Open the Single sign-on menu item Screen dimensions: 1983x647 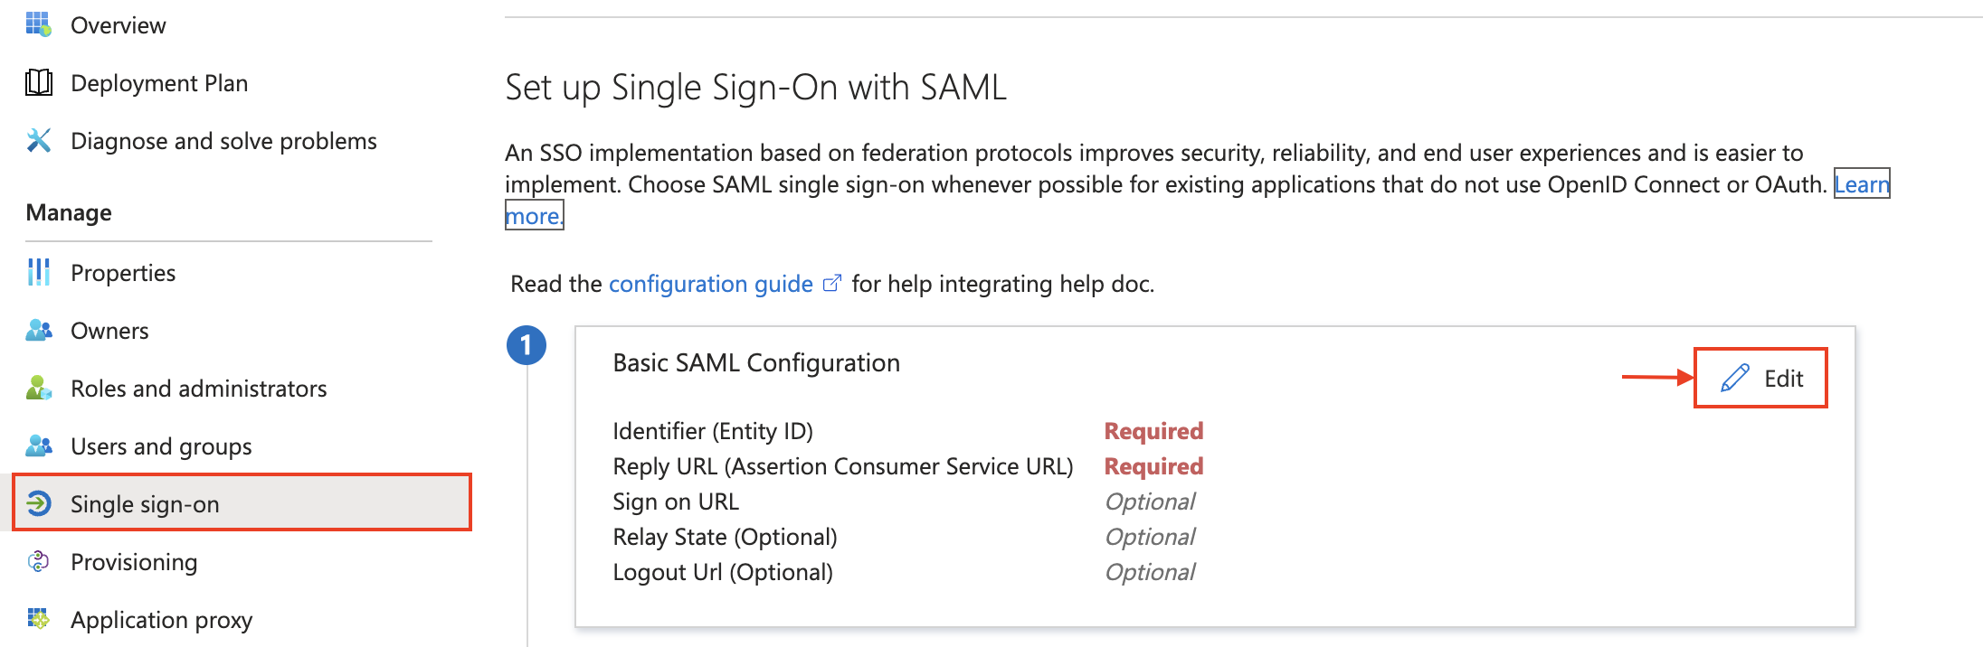145,503
